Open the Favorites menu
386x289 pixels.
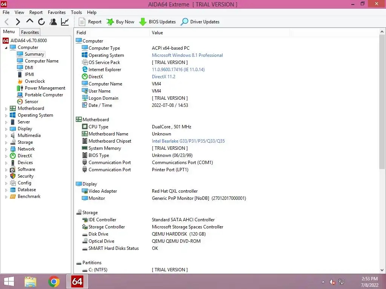(57, 12)
